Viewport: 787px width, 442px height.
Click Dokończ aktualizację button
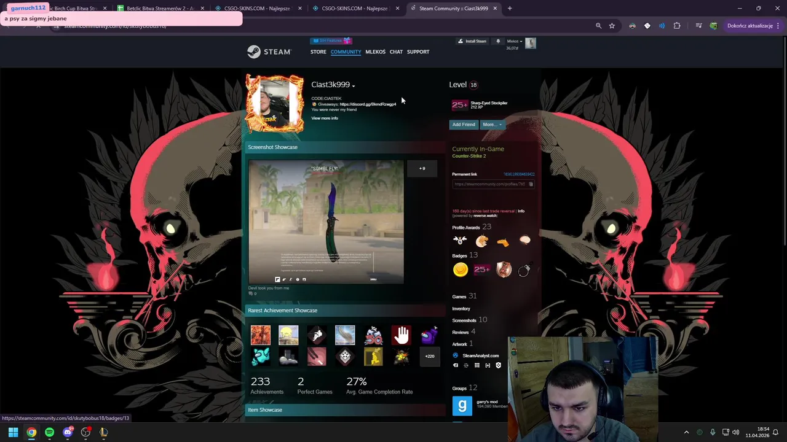point(753,26)
